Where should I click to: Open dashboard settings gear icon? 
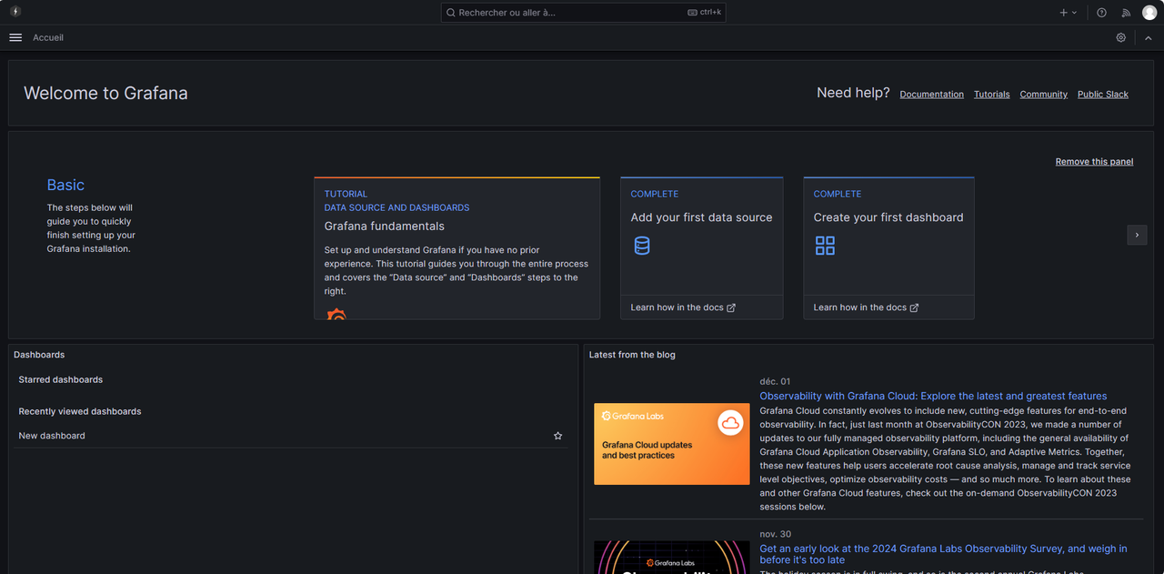1121,37
